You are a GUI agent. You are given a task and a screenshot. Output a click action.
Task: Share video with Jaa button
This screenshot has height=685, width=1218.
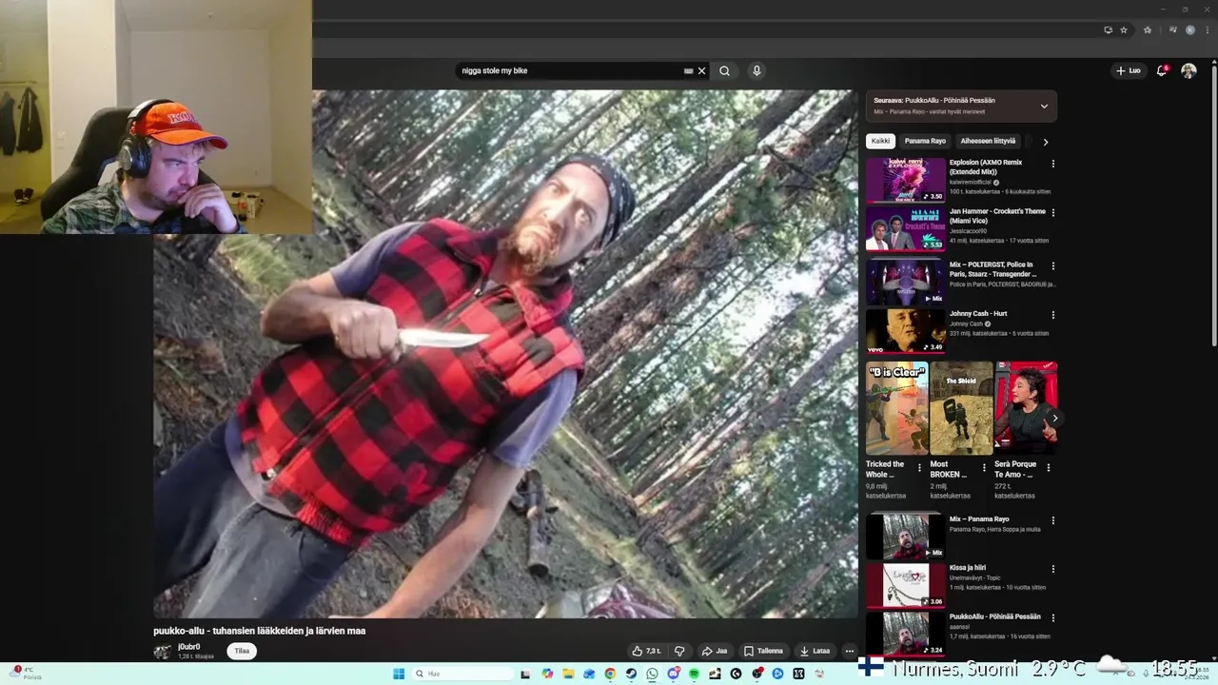(715, 651)
